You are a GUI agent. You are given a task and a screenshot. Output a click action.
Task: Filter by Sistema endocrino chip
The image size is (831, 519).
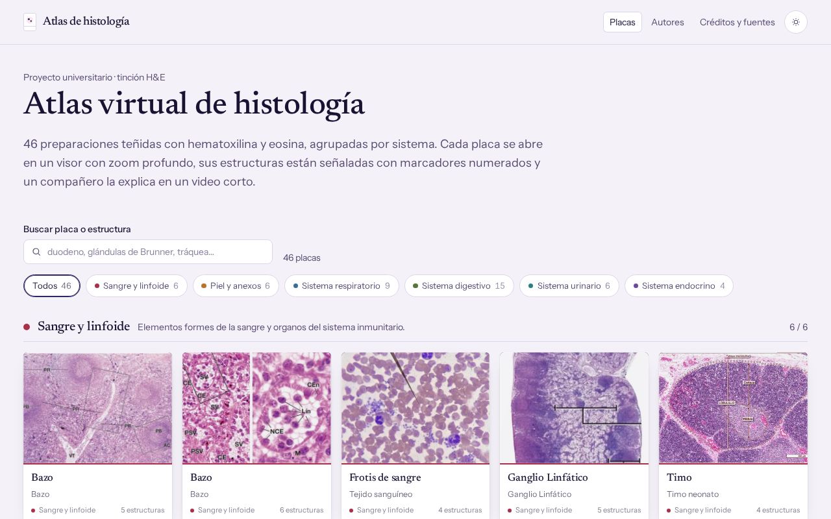tap(679, 285)
